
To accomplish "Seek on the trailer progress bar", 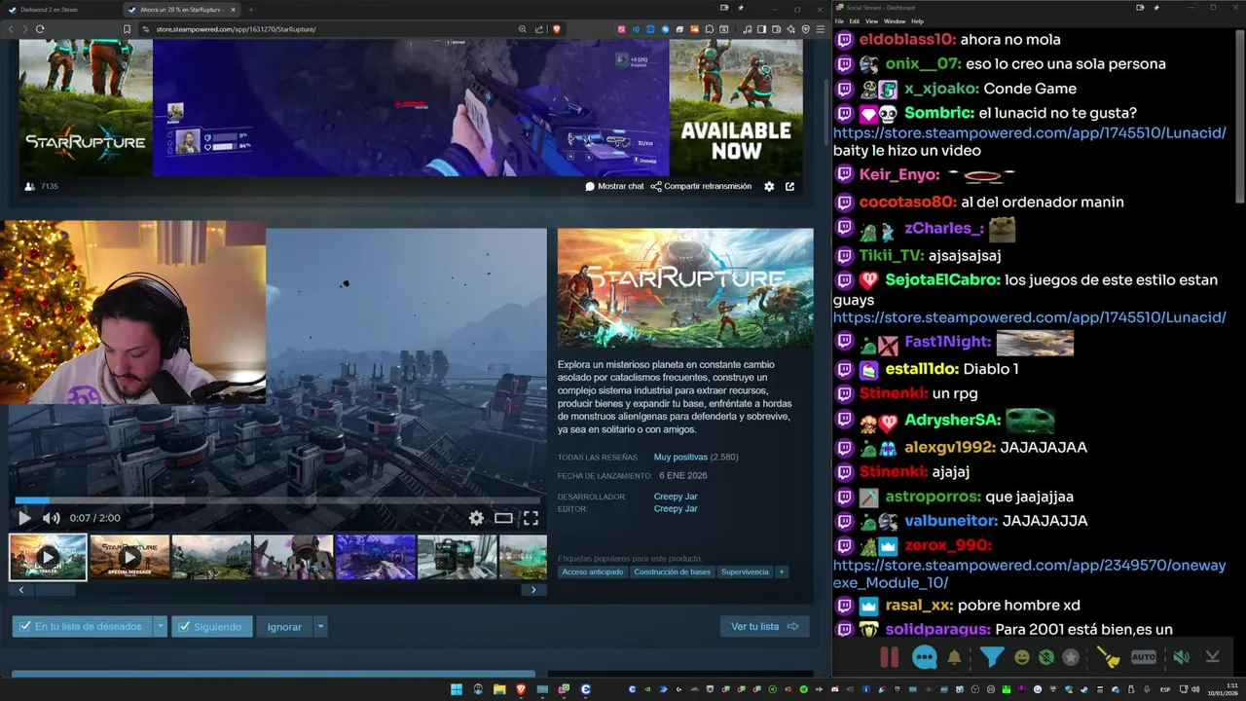I will point(277,500).
